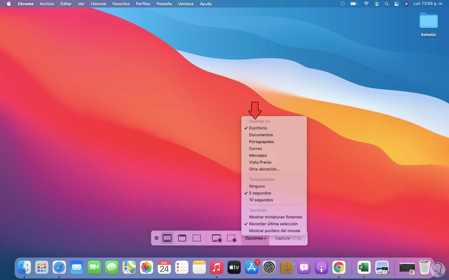
Task: Open App Store from the Dock
Action: 252,267
